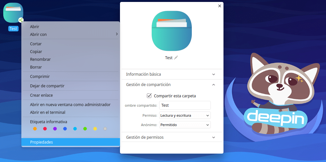Choose Renombrar from context menu
The height and width of the screenshot is (162, 326).
click(x=71, y=59)
